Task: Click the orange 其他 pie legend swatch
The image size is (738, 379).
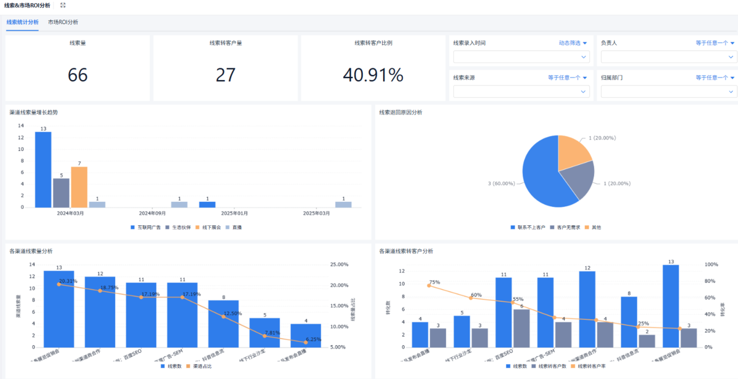Action: 588,227
